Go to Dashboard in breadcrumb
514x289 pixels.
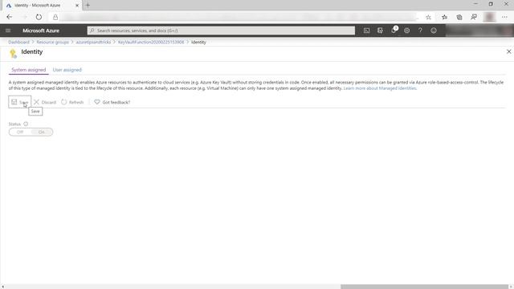(18, 43)
